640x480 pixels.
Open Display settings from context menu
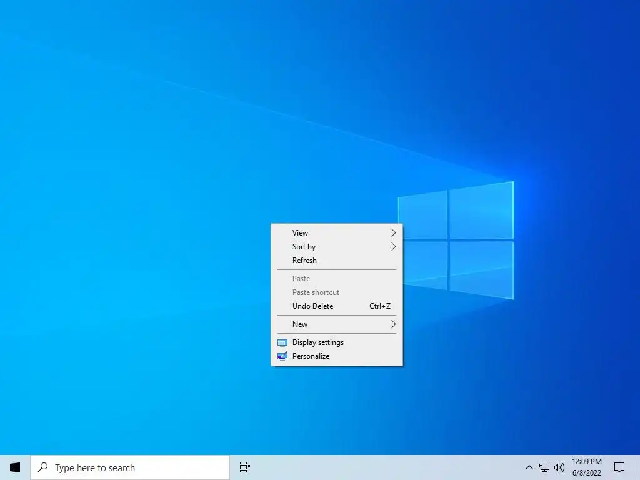coord(337,342)
